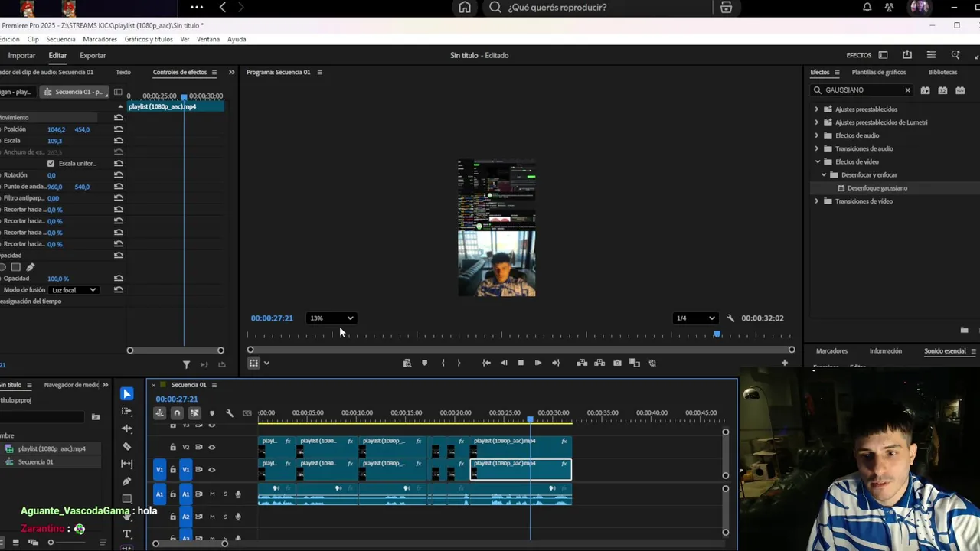Expand Transiciones de vídeo folder
This screenshot has height=551, width=980.
pos(816,201)
